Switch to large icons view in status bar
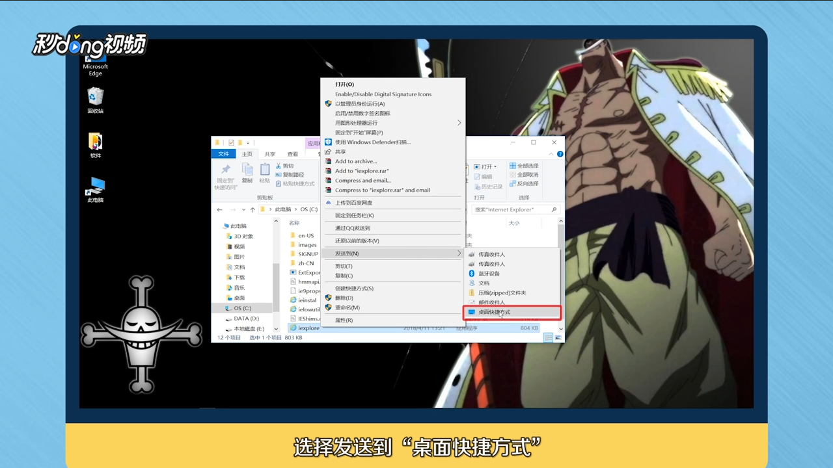 [x=558, y=338]
